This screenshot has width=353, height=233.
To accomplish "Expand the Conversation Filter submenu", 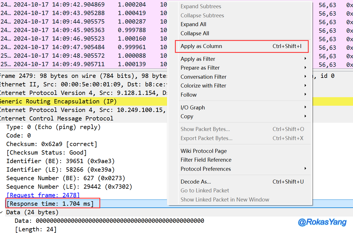I will 203,77.
